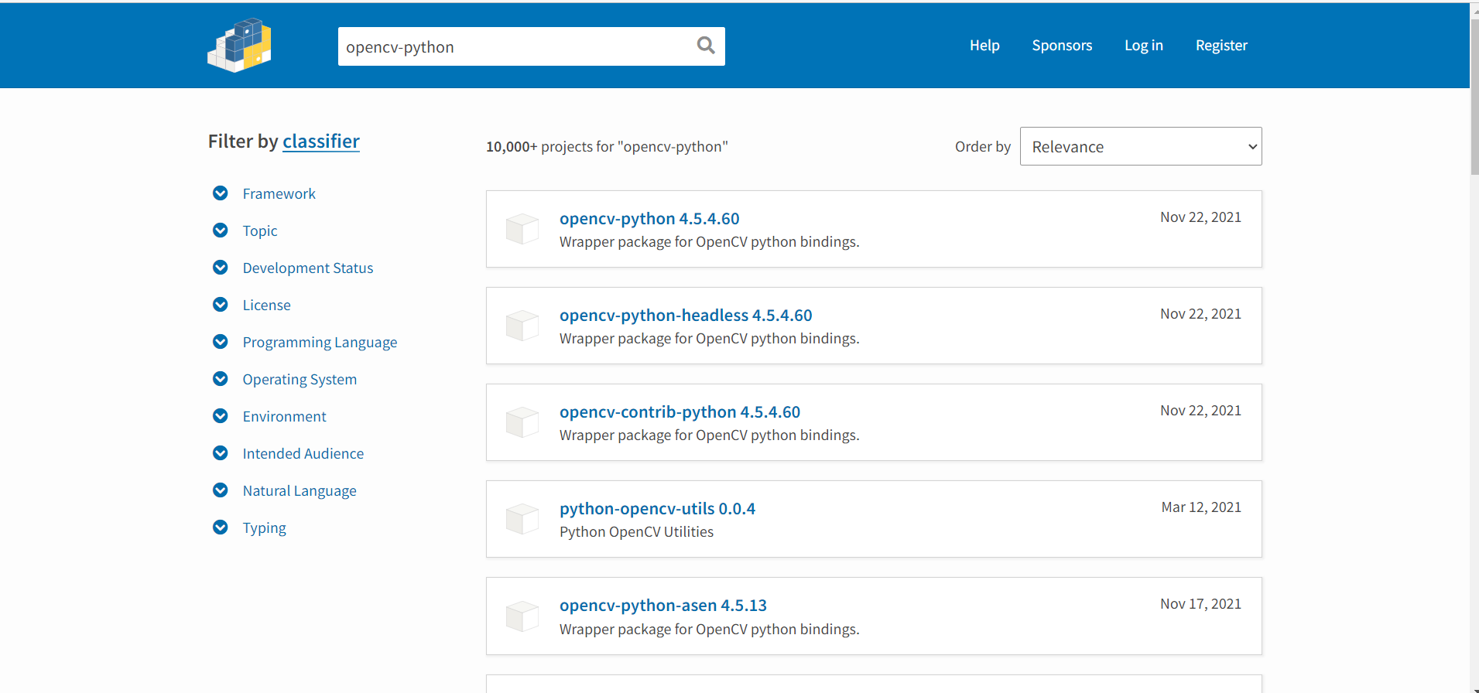1479x693 pixels.
Task: Click the '10,000+ projects' results count text
Action: 607,146
